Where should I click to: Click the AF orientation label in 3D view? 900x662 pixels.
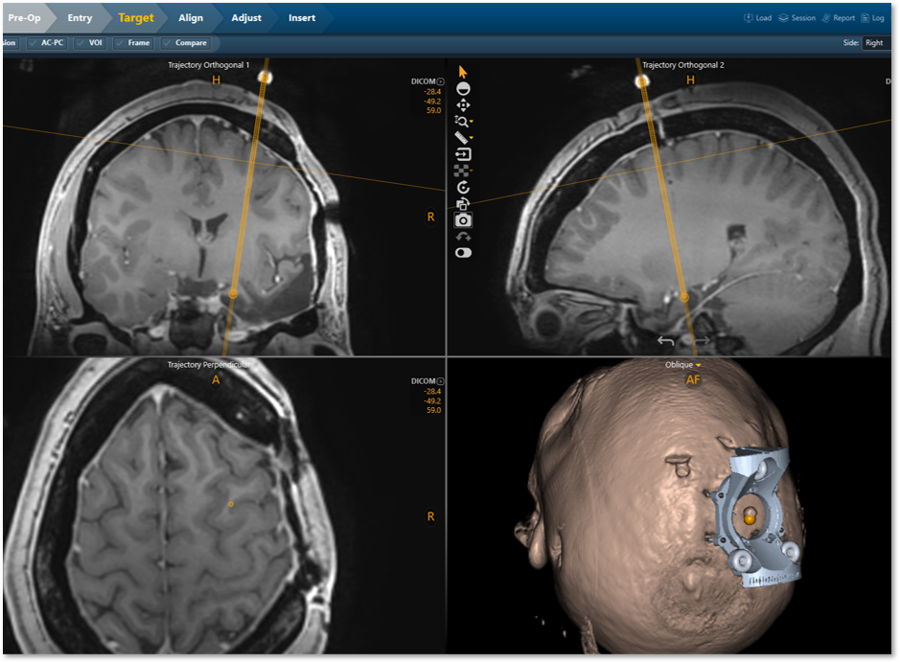coord(693,379)
